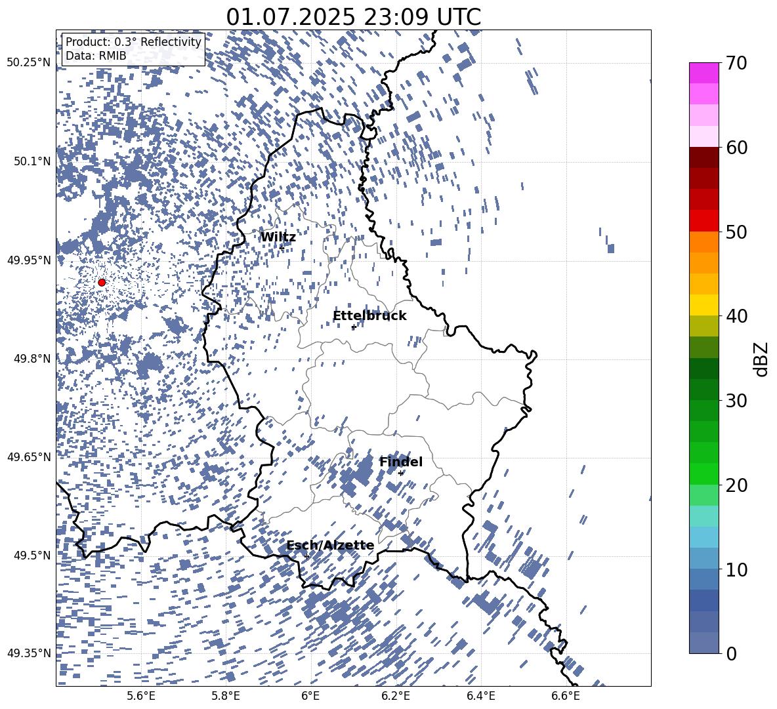
Task: Click the 49.8°N latitude label
Action: click(33, 359)
